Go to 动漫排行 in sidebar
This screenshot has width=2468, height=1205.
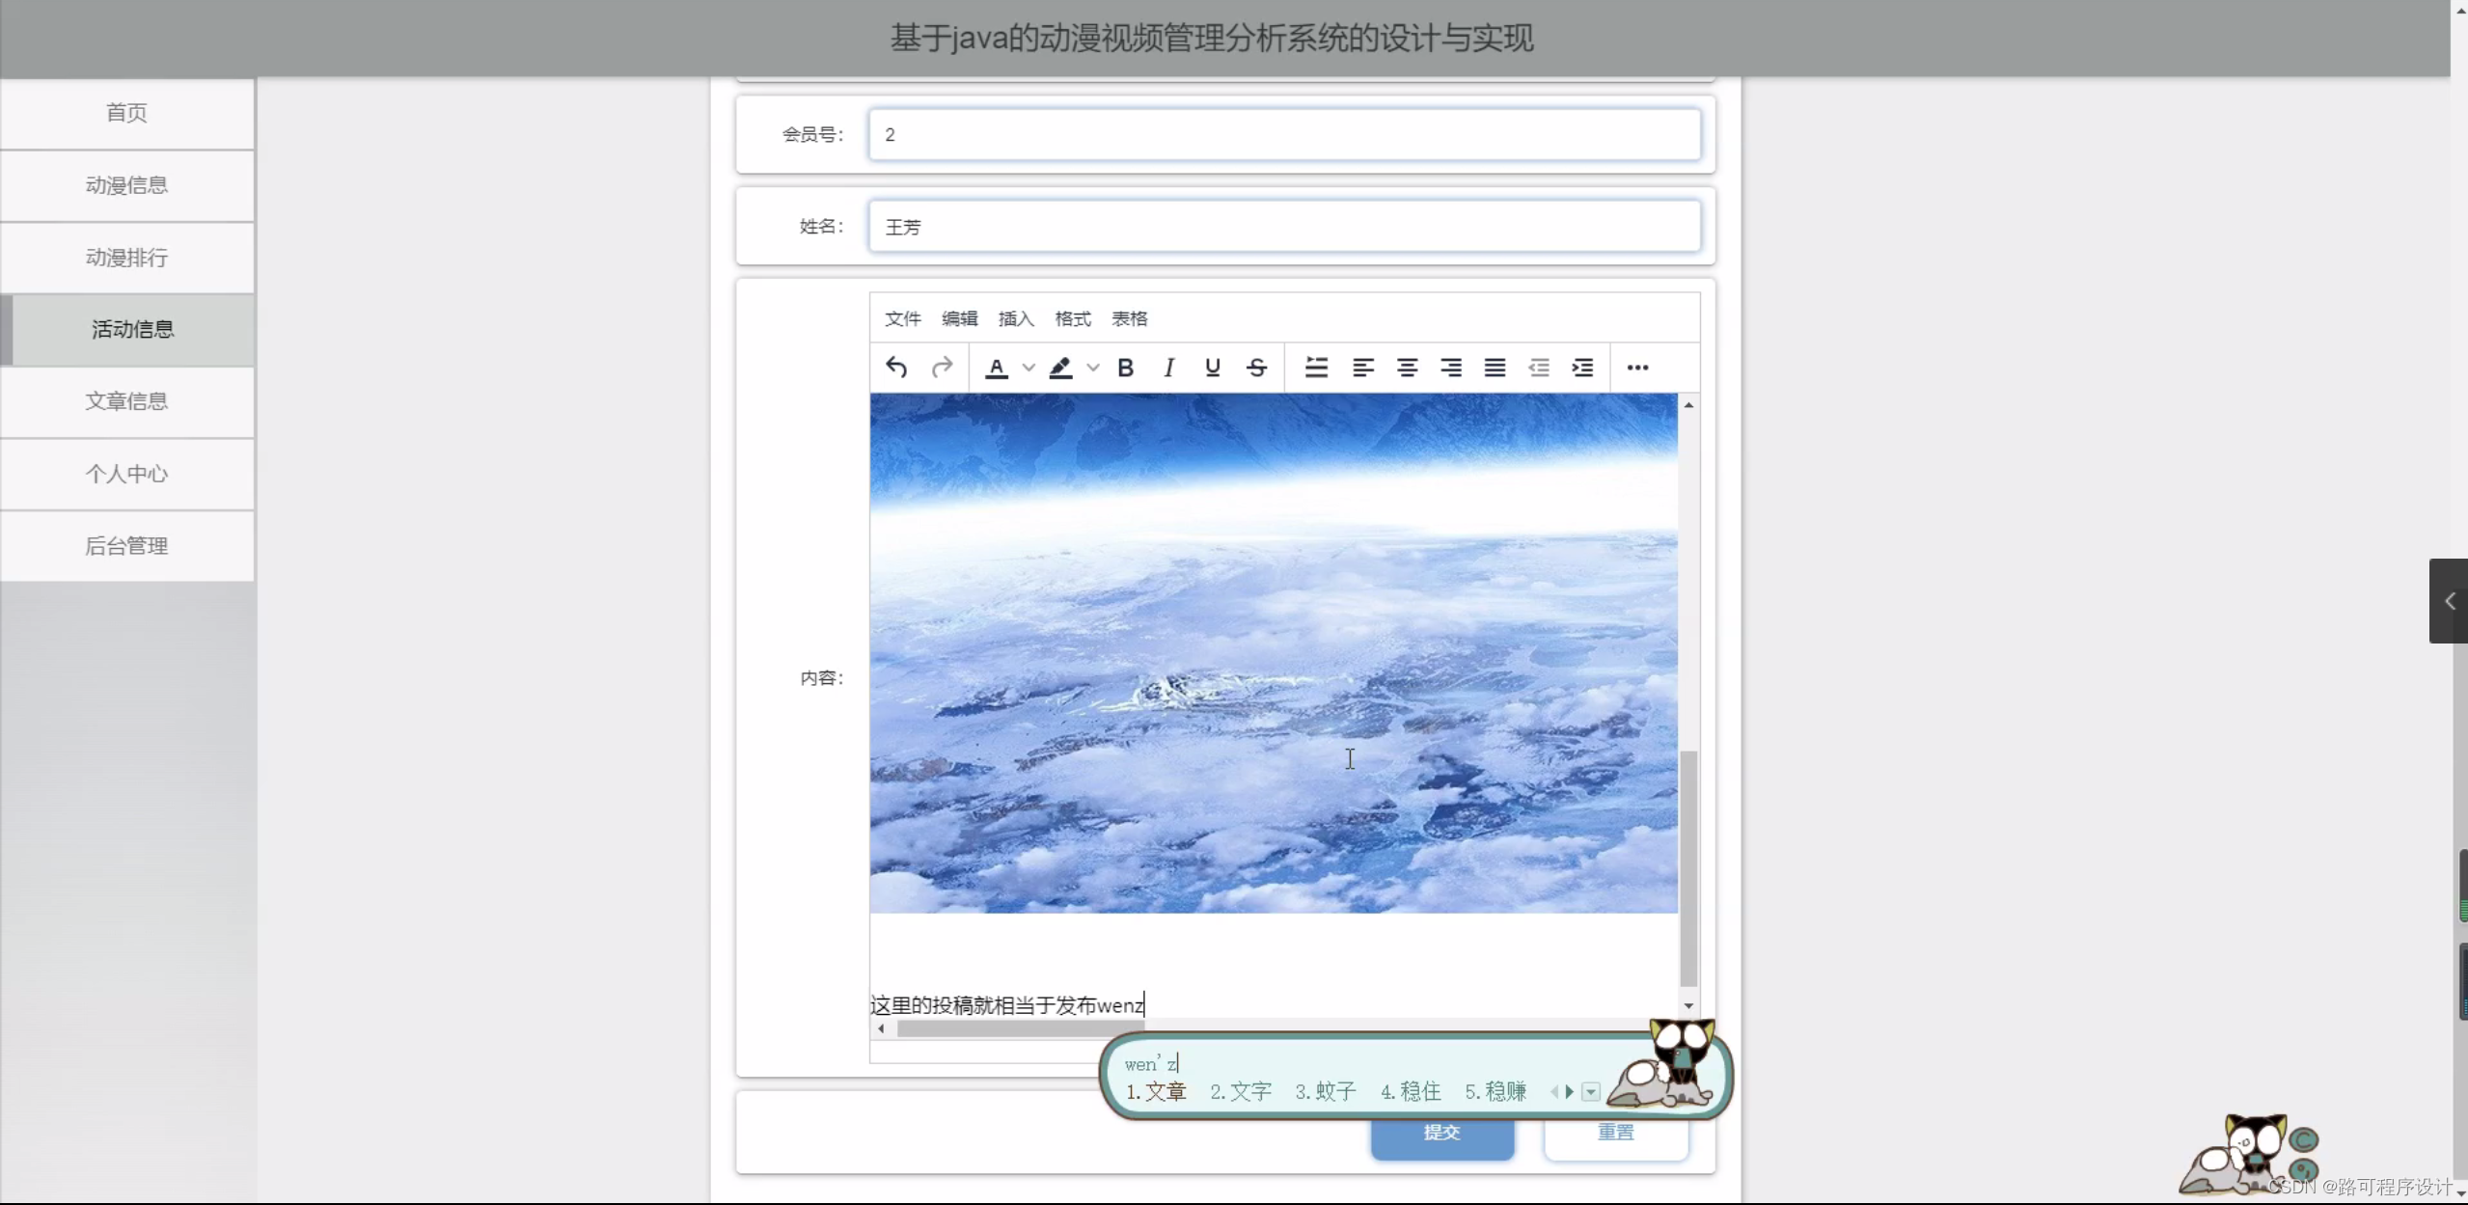(x=126, y=258)
